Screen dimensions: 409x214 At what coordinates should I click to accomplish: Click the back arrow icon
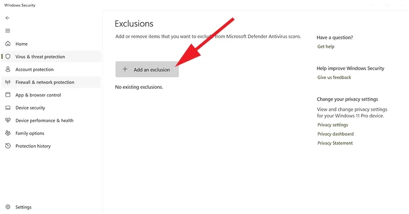8,18
